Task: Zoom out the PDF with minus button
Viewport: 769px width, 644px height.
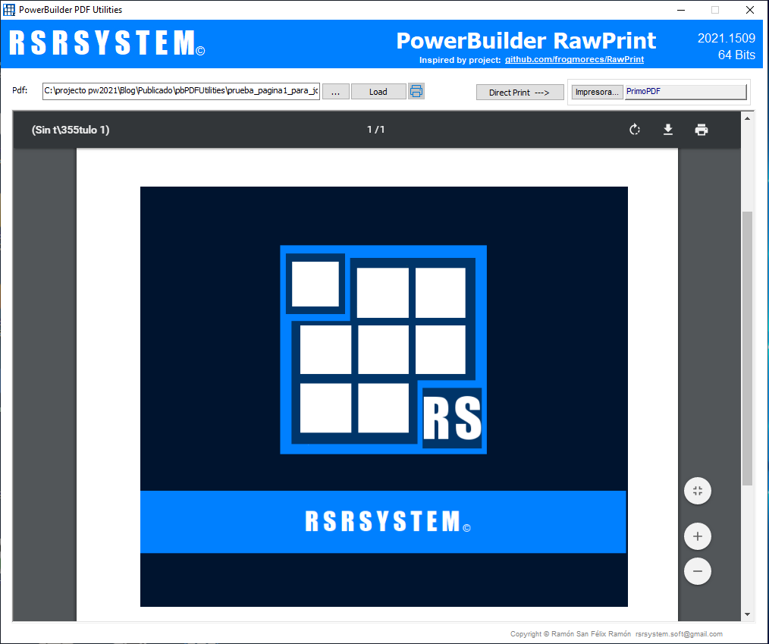Action: 698,571
